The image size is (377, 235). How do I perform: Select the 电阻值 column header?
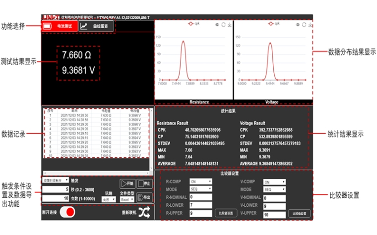click(106, 111)
